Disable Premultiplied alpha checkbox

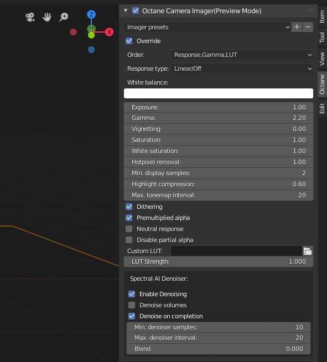tap(129, 218)
